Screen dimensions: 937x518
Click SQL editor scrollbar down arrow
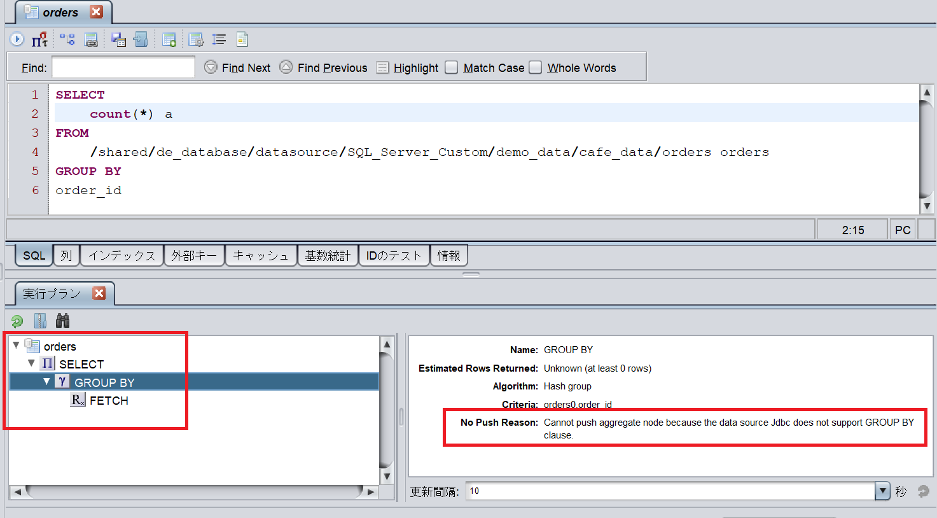(927, 206)
